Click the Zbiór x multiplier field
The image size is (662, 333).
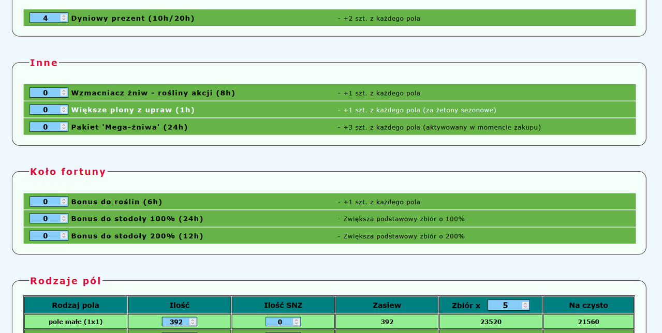508,305
